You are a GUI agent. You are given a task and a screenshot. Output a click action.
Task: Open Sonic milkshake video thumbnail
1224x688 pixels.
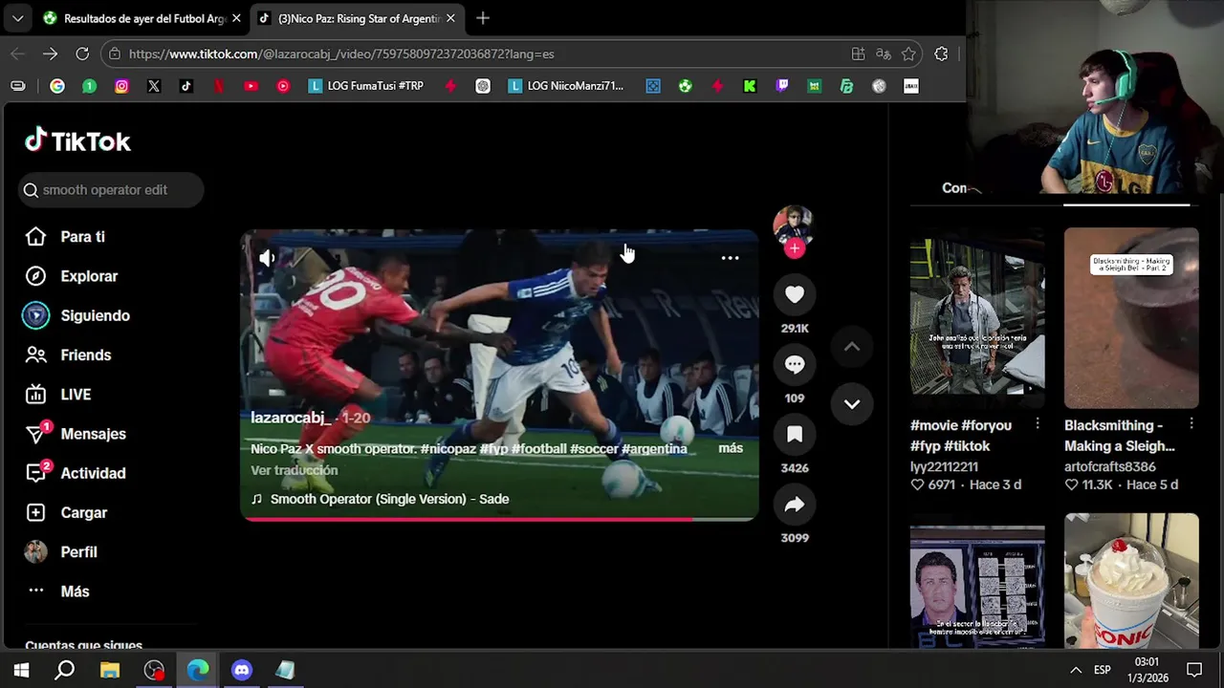pos(1131,581)
